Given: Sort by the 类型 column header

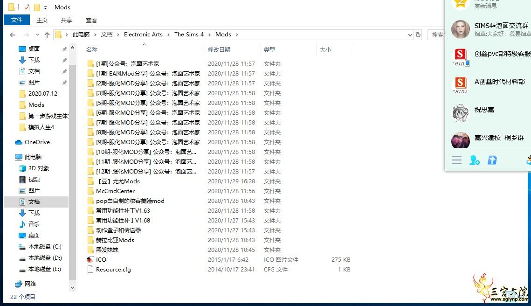Looking at the screenshot, I should [x=269, y=49].
